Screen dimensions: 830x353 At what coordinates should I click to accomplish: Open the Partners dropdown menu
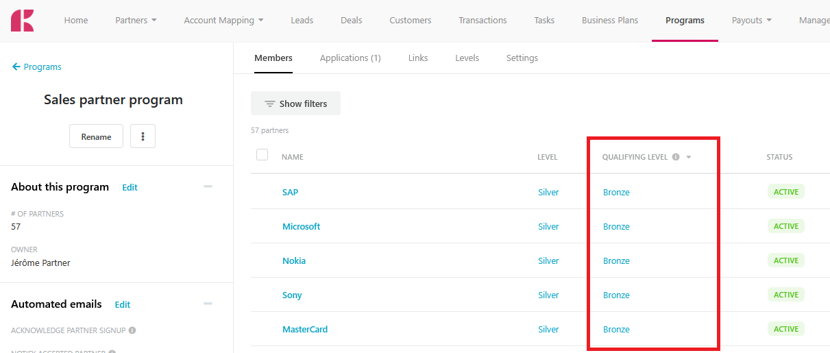[136, 21]
